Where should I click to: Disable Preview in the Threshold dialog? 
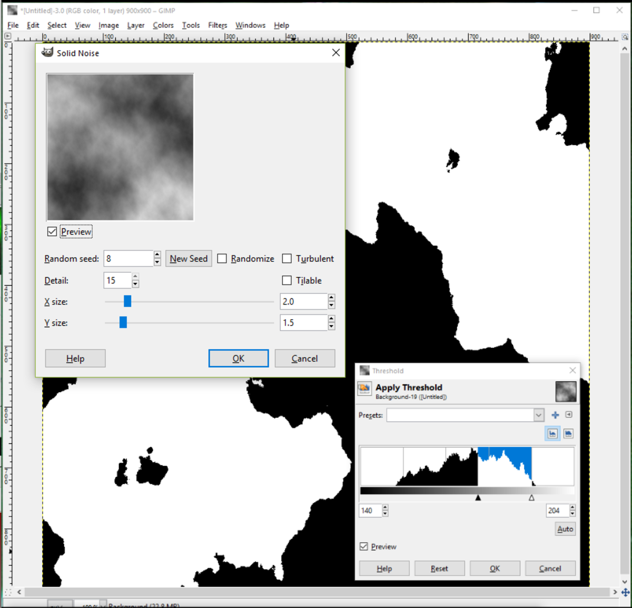pos(363,546)
